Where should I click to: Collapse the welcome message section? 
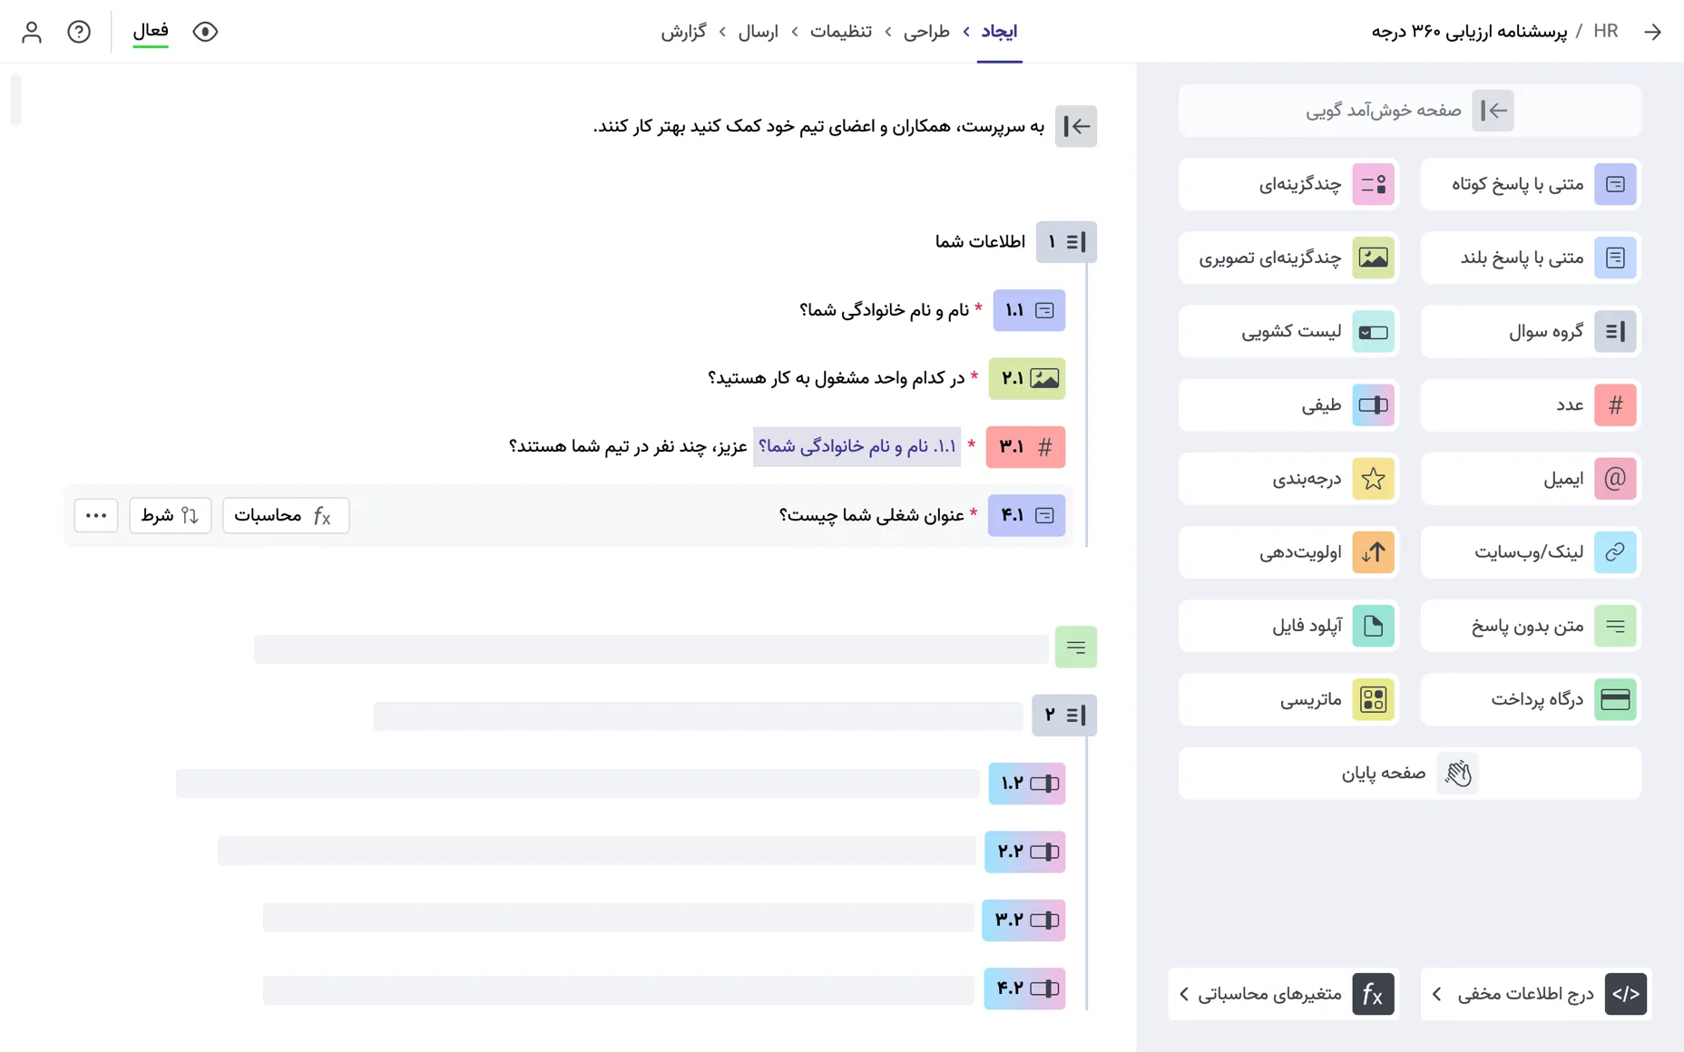(x=1076, y=126)
